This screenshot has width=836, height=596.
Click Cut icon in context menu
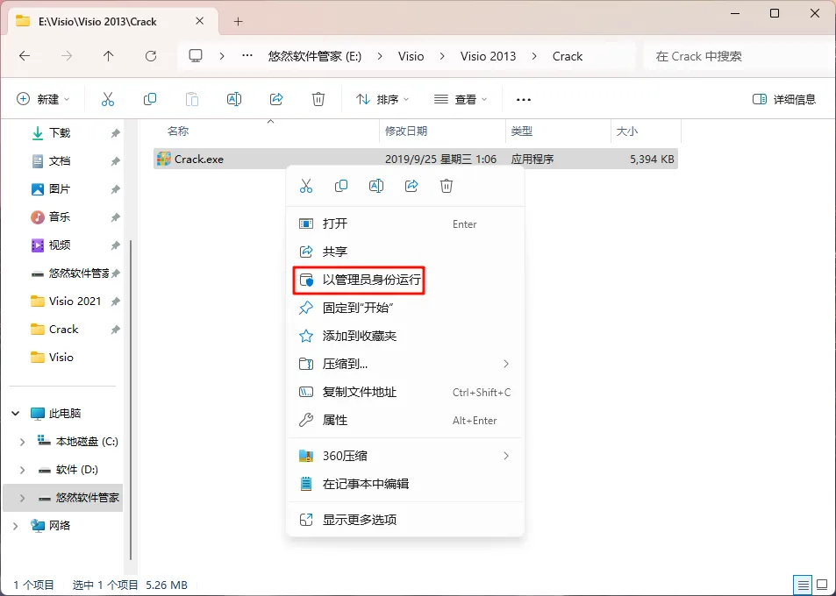[x=306, y=186]
